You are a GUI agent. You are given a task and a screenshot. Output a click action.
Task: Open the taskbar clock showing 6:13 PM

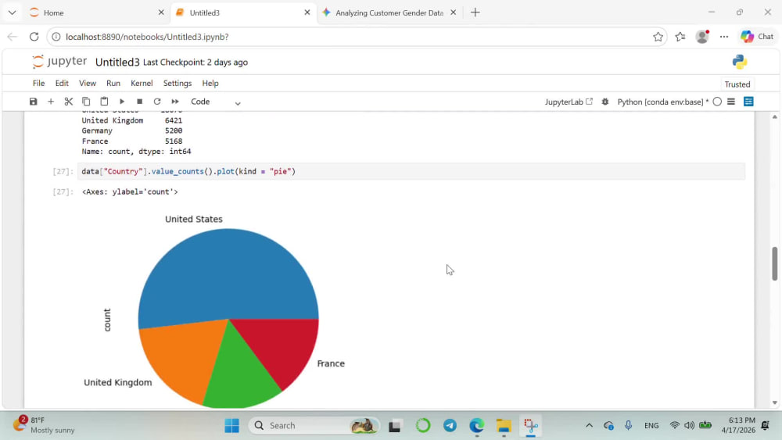739,425
